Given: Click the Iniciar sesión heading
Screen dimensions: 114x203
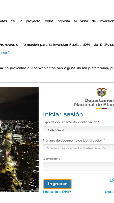Looking at the screenshot, I should [63, 114].
